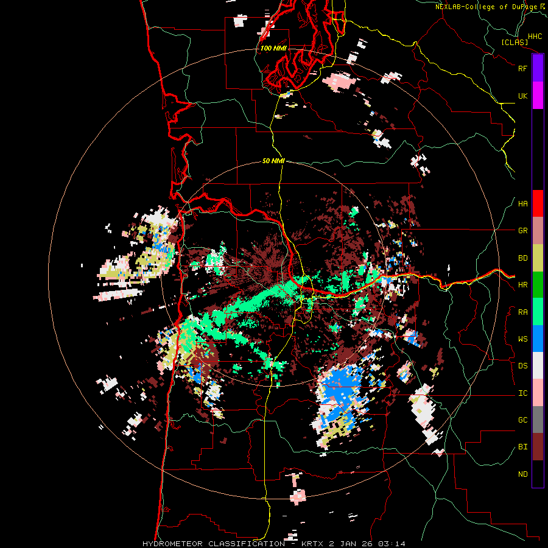Screen dimensions: 548x548
Task: Select the GC gray legend swatch
Action: point(538,420)
